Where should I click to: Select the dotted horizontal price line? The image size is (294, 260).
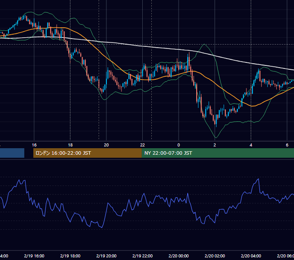147,45
